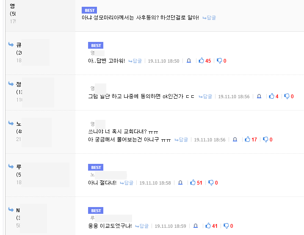Report the '교회다녀' comment via bell icon

(235, 139)
